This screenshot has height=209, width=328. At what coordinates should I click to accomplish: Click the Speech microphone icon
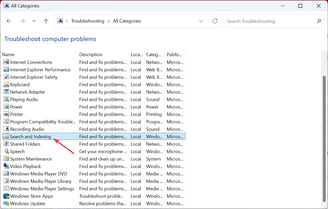click(6, 151)
